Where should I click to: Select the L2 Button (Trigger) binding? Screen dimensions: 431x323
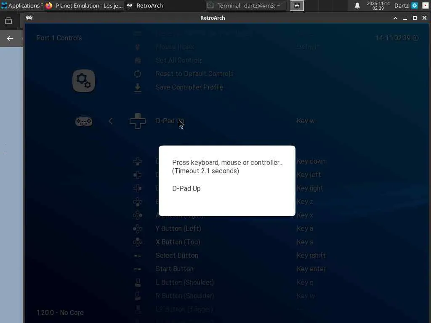coord(184,309)
